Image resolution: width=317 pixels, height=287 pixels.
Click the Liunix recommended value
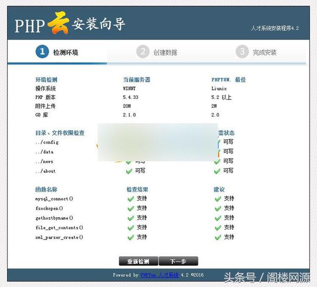(x=219, y=89)
